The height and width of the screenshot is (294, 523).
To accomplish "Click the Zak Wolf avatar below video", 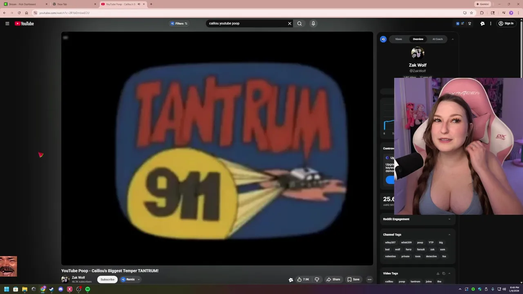I will (x=65, y=279).
